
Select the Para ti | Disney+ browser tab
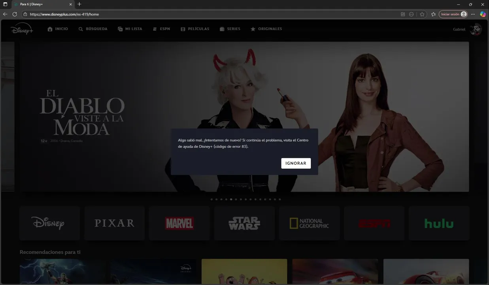click(x=43, y=4)
